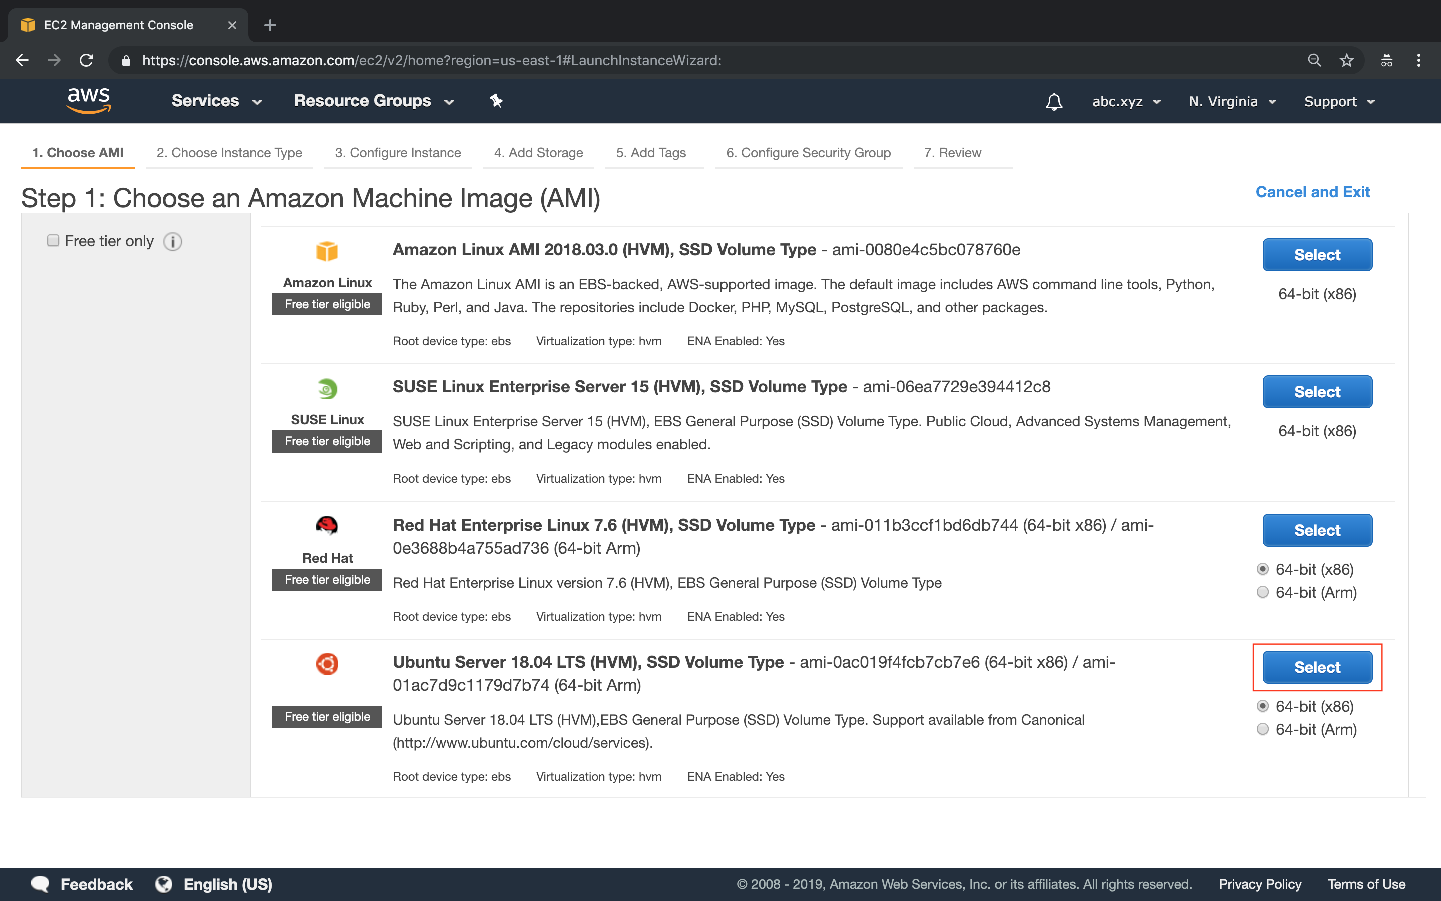Switch to the Configure Instance step

point(398,153)
